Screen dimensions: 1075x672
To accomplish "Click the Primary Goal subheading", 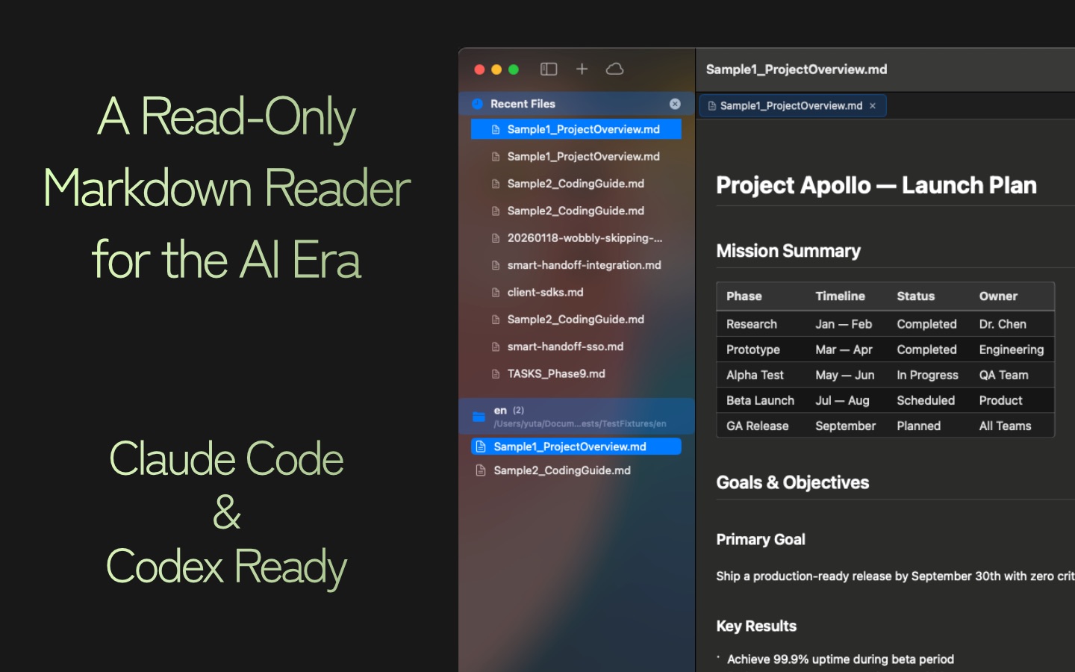I will (x=761, y=540).
